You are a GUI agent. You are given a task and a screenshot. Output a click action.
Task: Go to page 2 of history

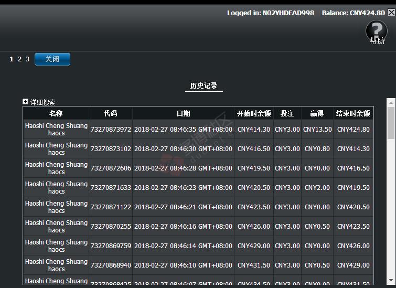19,59
